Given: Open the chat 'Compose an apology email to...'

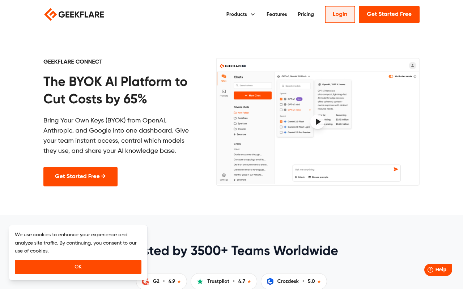Looking at the screenshot, I should [250, 160].
